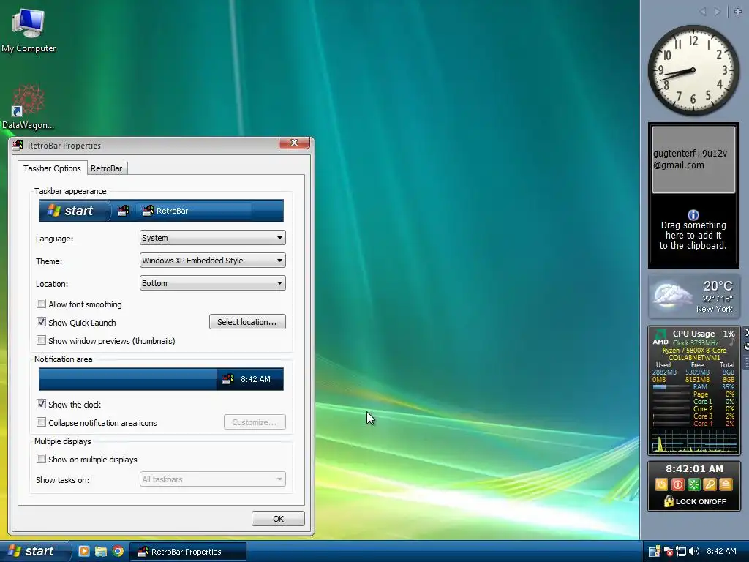Uncheck Show the clock checkbox
This screenshot has width=749, height=562.
(41, 404)
